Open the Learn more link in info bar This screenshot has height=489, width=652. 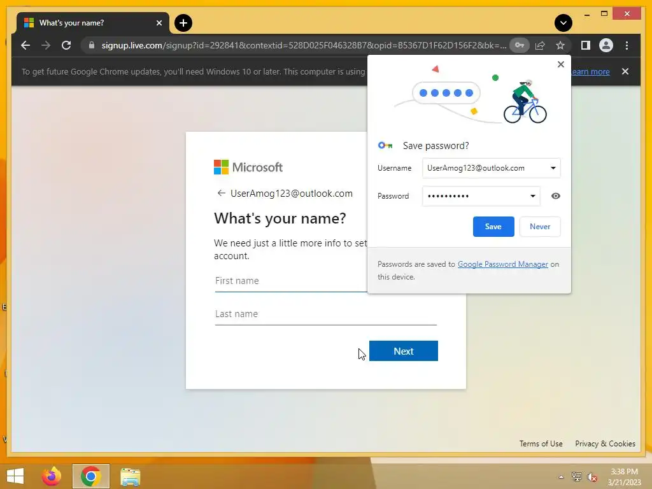pos(590,71)
